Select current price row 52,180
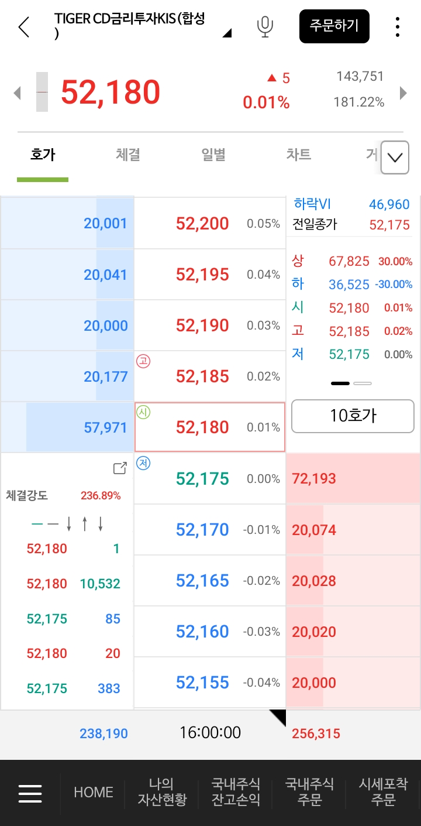This screenshot has width=421, height=826. pyautogui.click(x=210, y=427)
